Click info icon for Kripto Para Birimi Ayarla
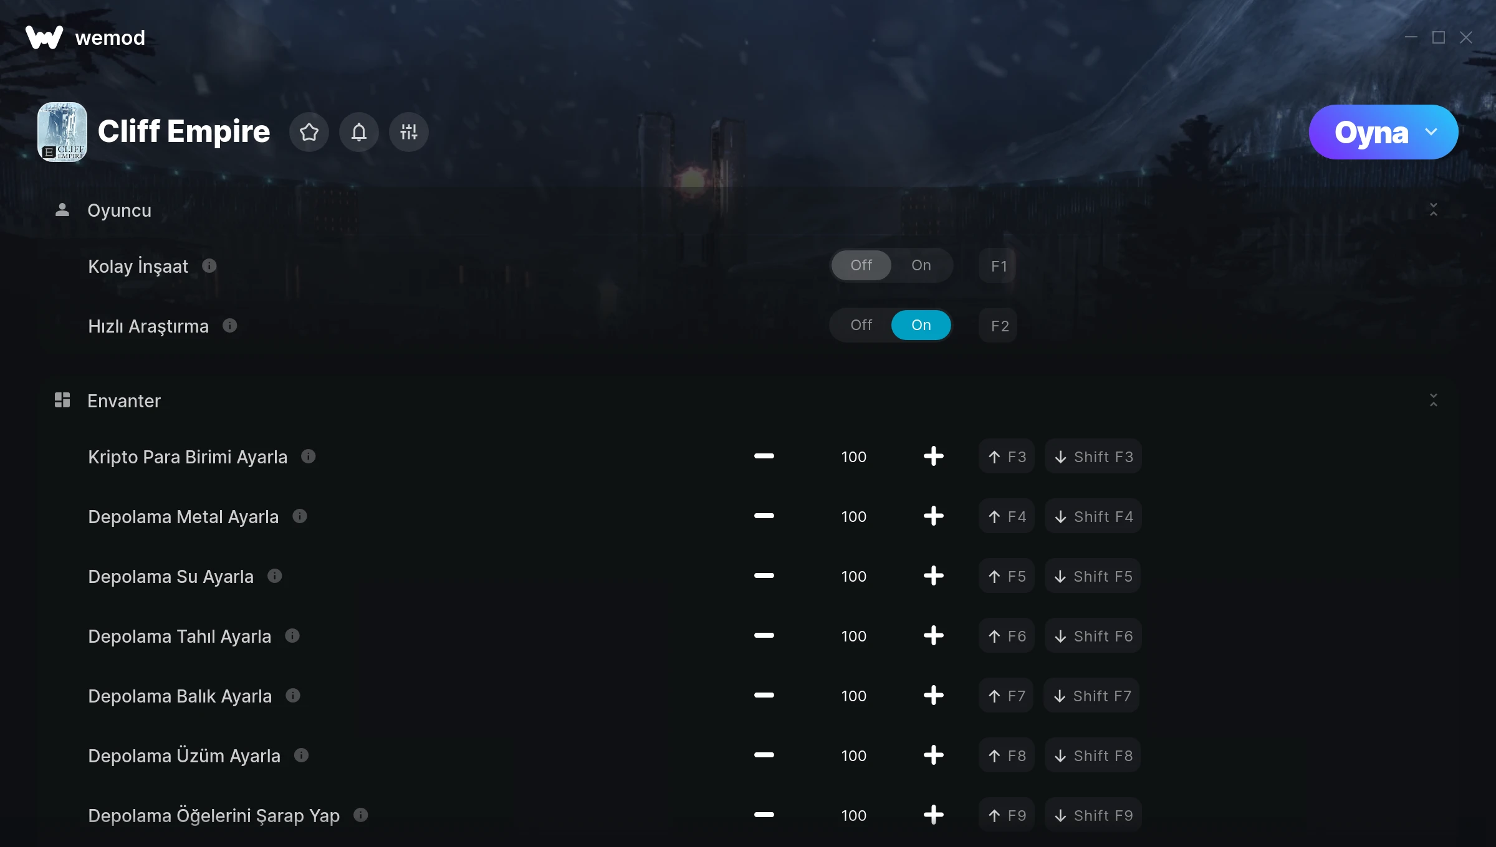This screenshot has height=847, width=1496. [x=309, y=457]
